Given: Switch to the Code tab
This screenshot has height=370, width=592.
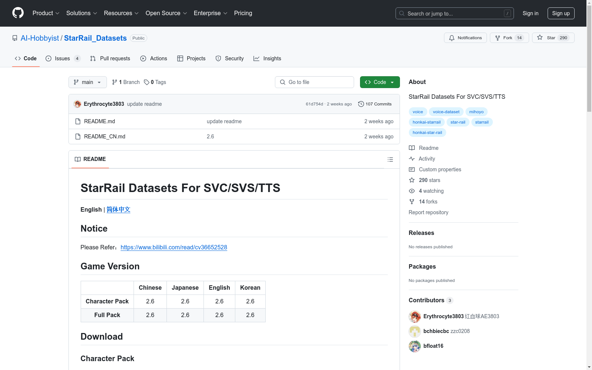Looking at the screenshot, I should tap(26, 58).
